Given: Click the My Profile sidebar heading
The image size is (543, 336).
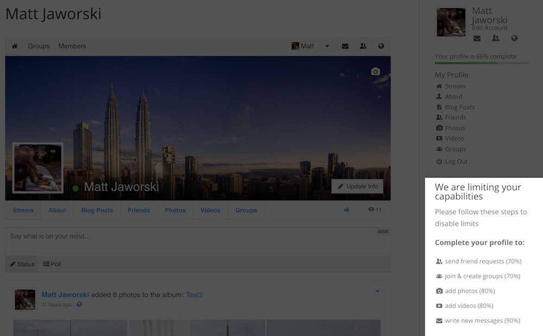Looking at the screenshot, I should pos(452,75).
